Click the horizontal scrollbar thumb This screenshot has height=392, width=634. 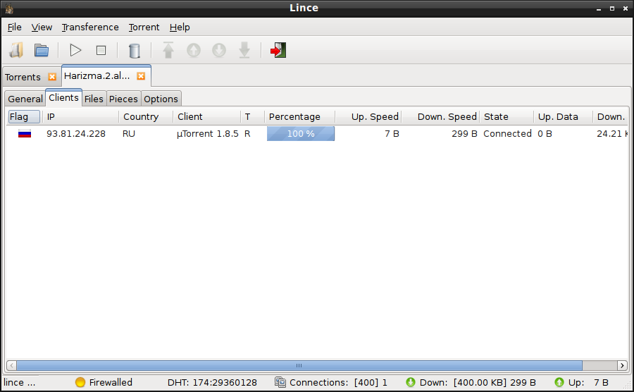pos(299,366)
